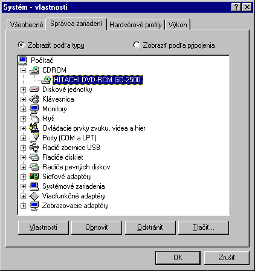Viewport: 255px width, 271px height.
Task: Expand the Systémové zariadenia node
Action: 23,186
